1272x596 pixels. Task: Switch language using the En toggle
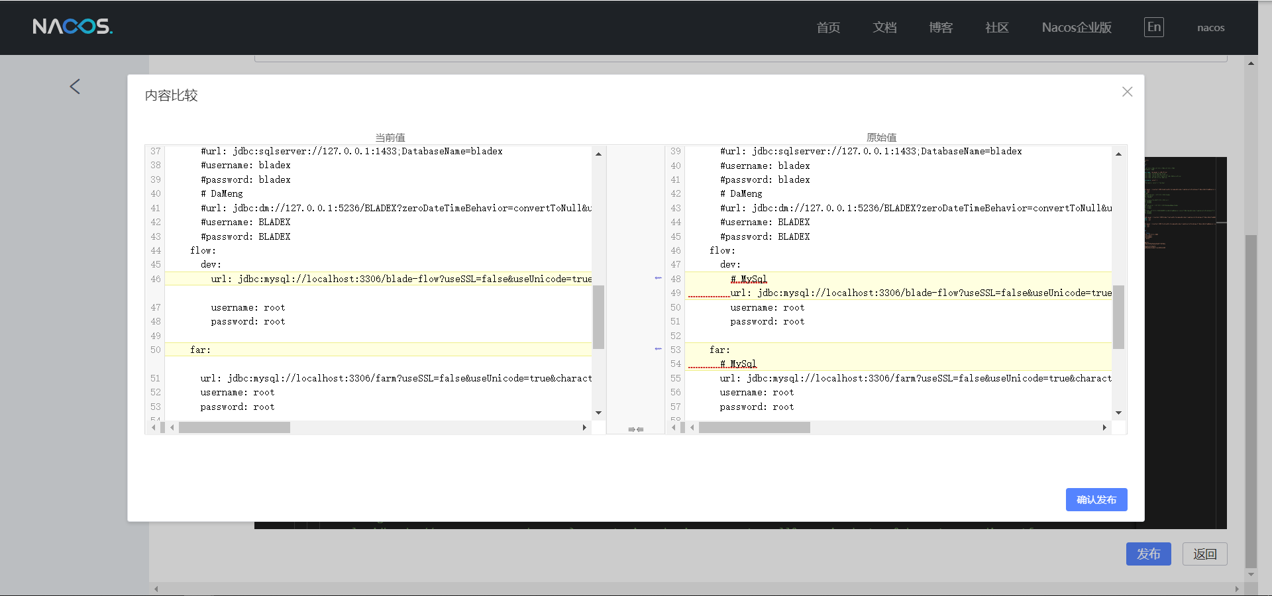pos(1153,27)
